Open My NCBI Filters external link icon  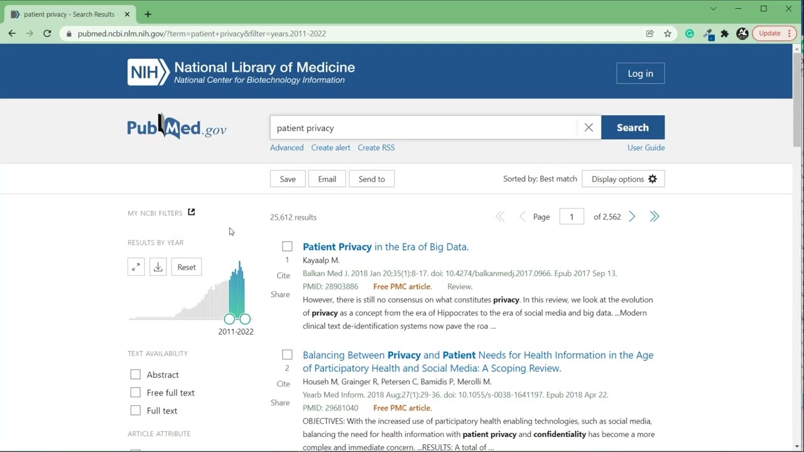point(192,212)
